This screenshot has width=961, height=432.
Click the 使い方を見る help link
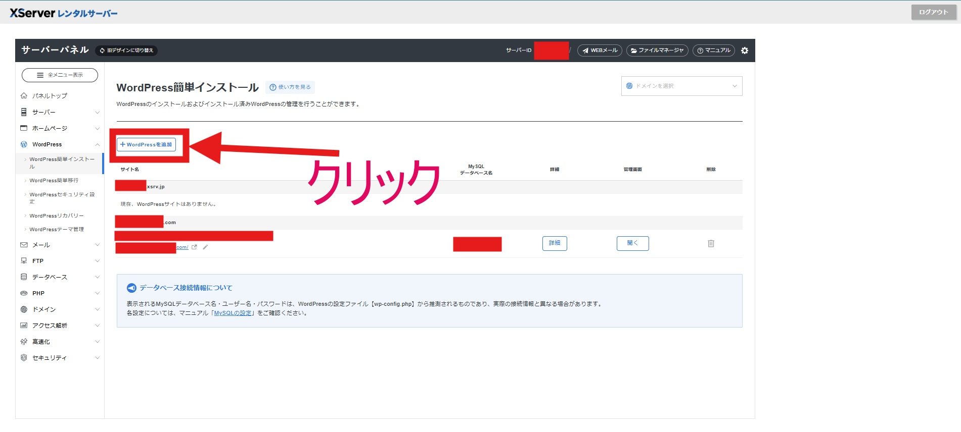(x=290, y=87)
